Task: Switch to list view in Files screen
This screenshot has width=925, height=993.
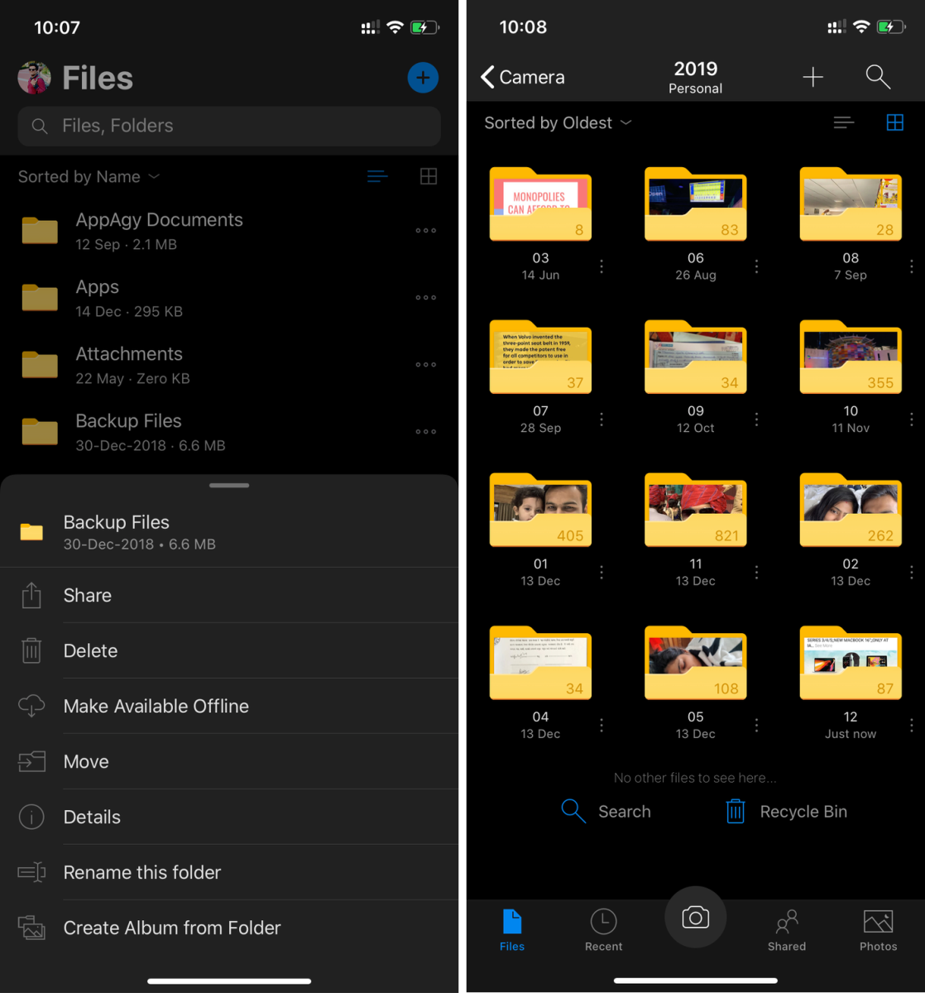Action: pos(377,176)
